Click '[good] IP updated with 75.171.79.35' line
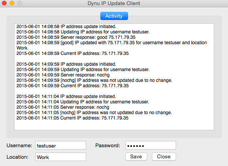Image resolution: width=228 pixels, height=166 pixels. [112, 43]
